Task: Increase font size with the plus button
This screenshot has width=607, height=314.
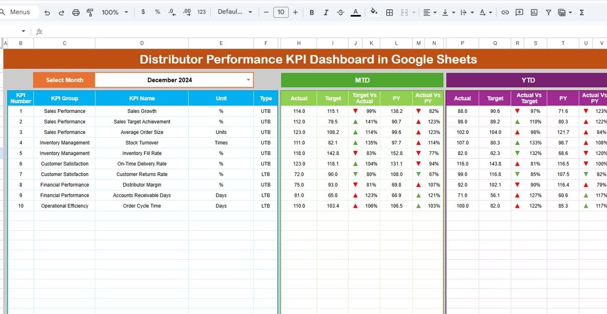Action: click(x=295, y=12)
